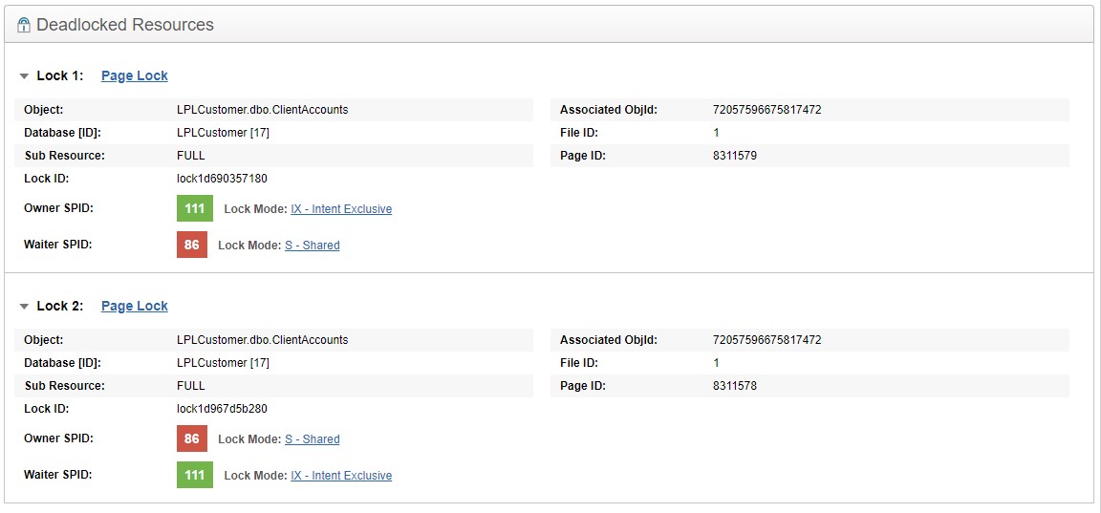Click Lock 1 waiter SPID 86 badge
Image resolution: width=1101 pixels, height=513 pixels.
pos(192,245)
